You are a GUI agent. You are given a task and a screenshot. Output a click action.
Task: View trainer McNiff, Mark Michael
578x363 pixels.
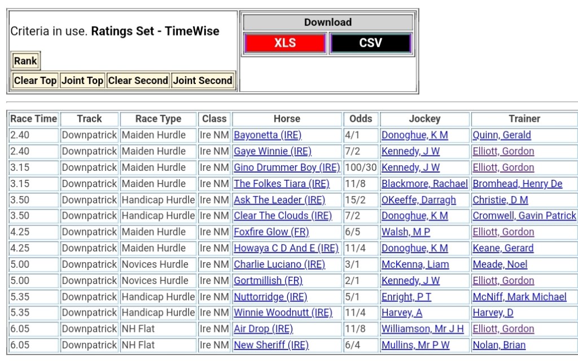pyautogui.click(x=519, y=297)
